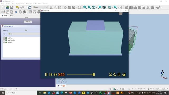
Task: Click the single-step play button
Action: pos(51,74)
